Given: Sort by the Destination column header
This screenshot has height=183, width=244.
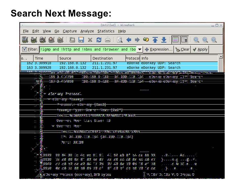Looking at the screenshot, I should click(109, 58).
